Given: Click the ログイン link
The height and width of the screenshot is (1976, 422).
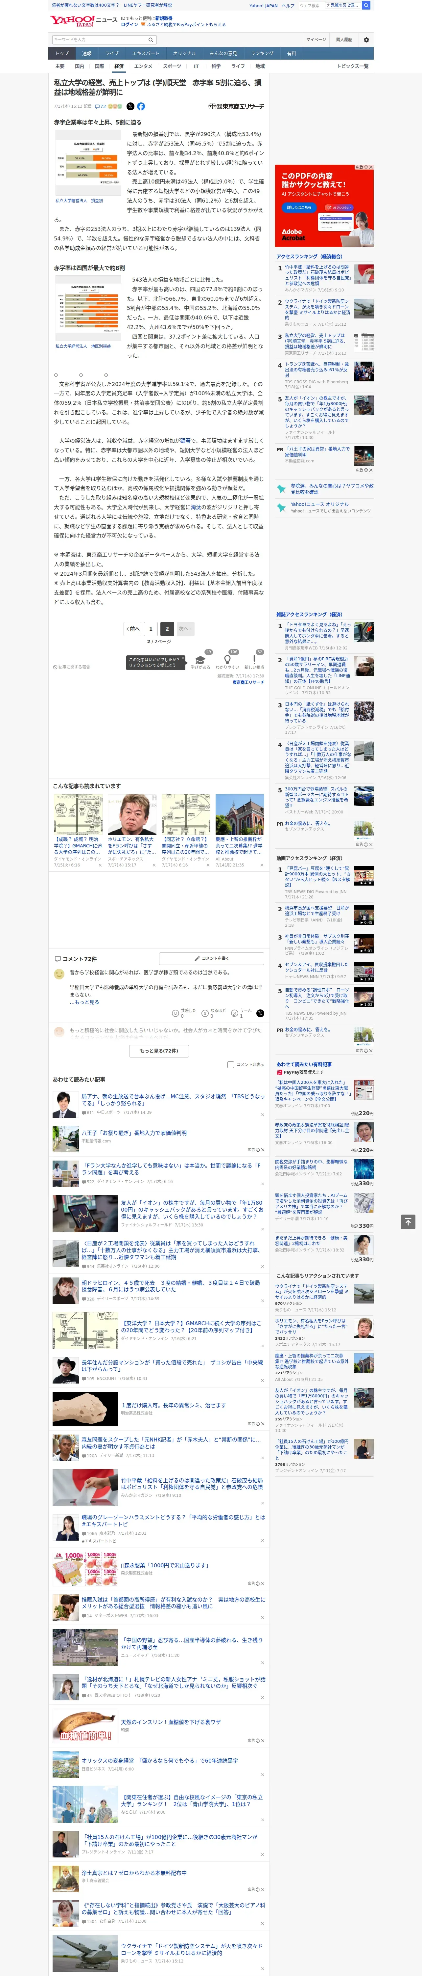Looking at the screenshot, I should pyautogui.click(x=129, y=25).
